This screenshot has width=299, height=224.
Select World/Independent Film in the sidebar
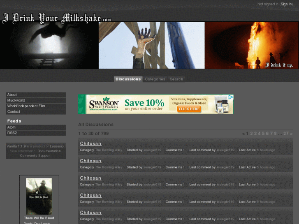pyautogui.click(x=36, y=106)
